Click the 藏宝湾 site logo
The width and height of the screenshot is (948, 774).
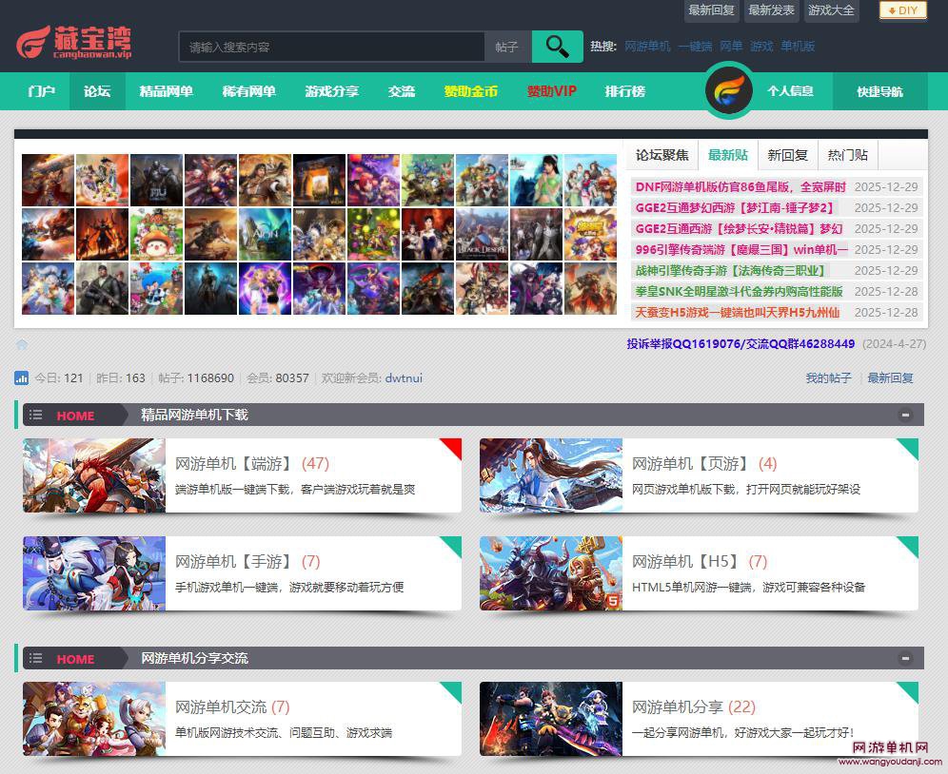pos(74,43)
